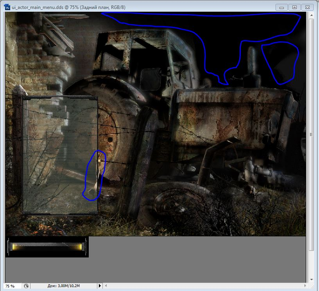319x291 pixels.
Task: Click the vertical scrollbar down arrow
Action: click(311, 280)
